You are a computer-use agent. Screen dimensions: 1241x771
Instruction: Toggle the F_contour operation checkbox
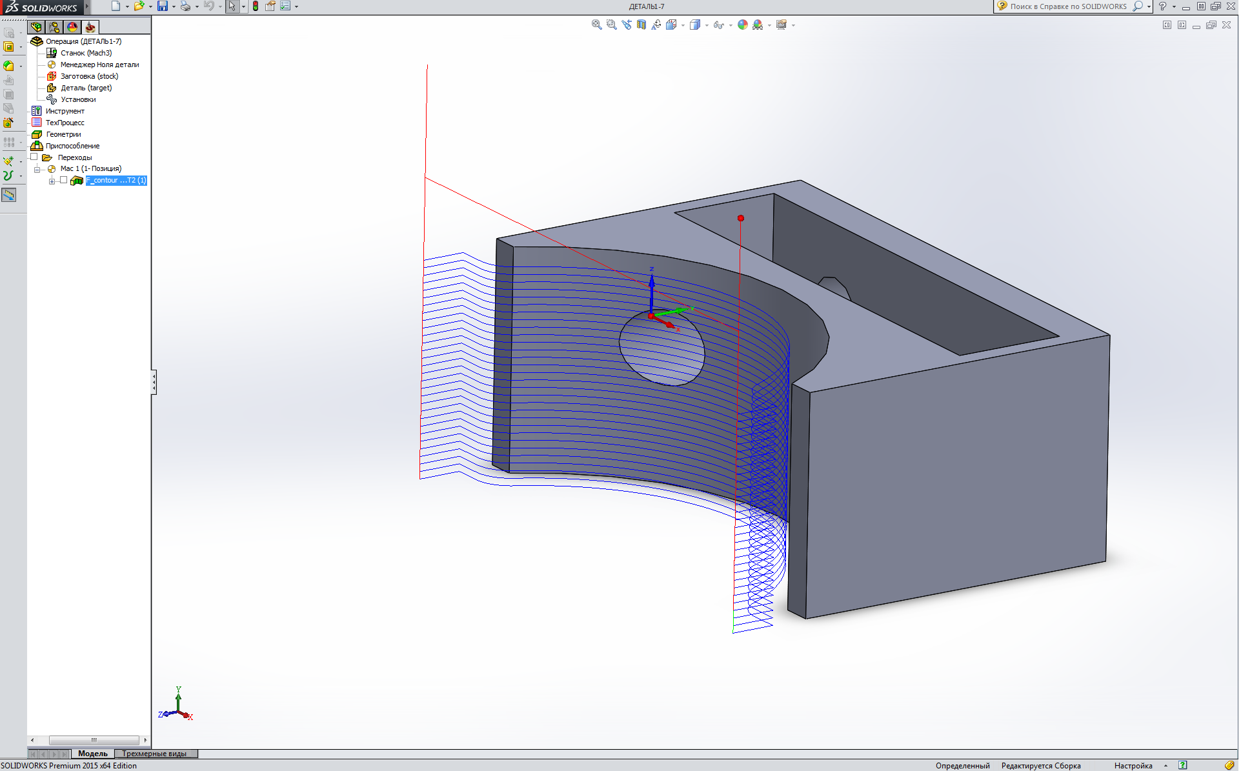pyautogui.click(x=63, y=180)
